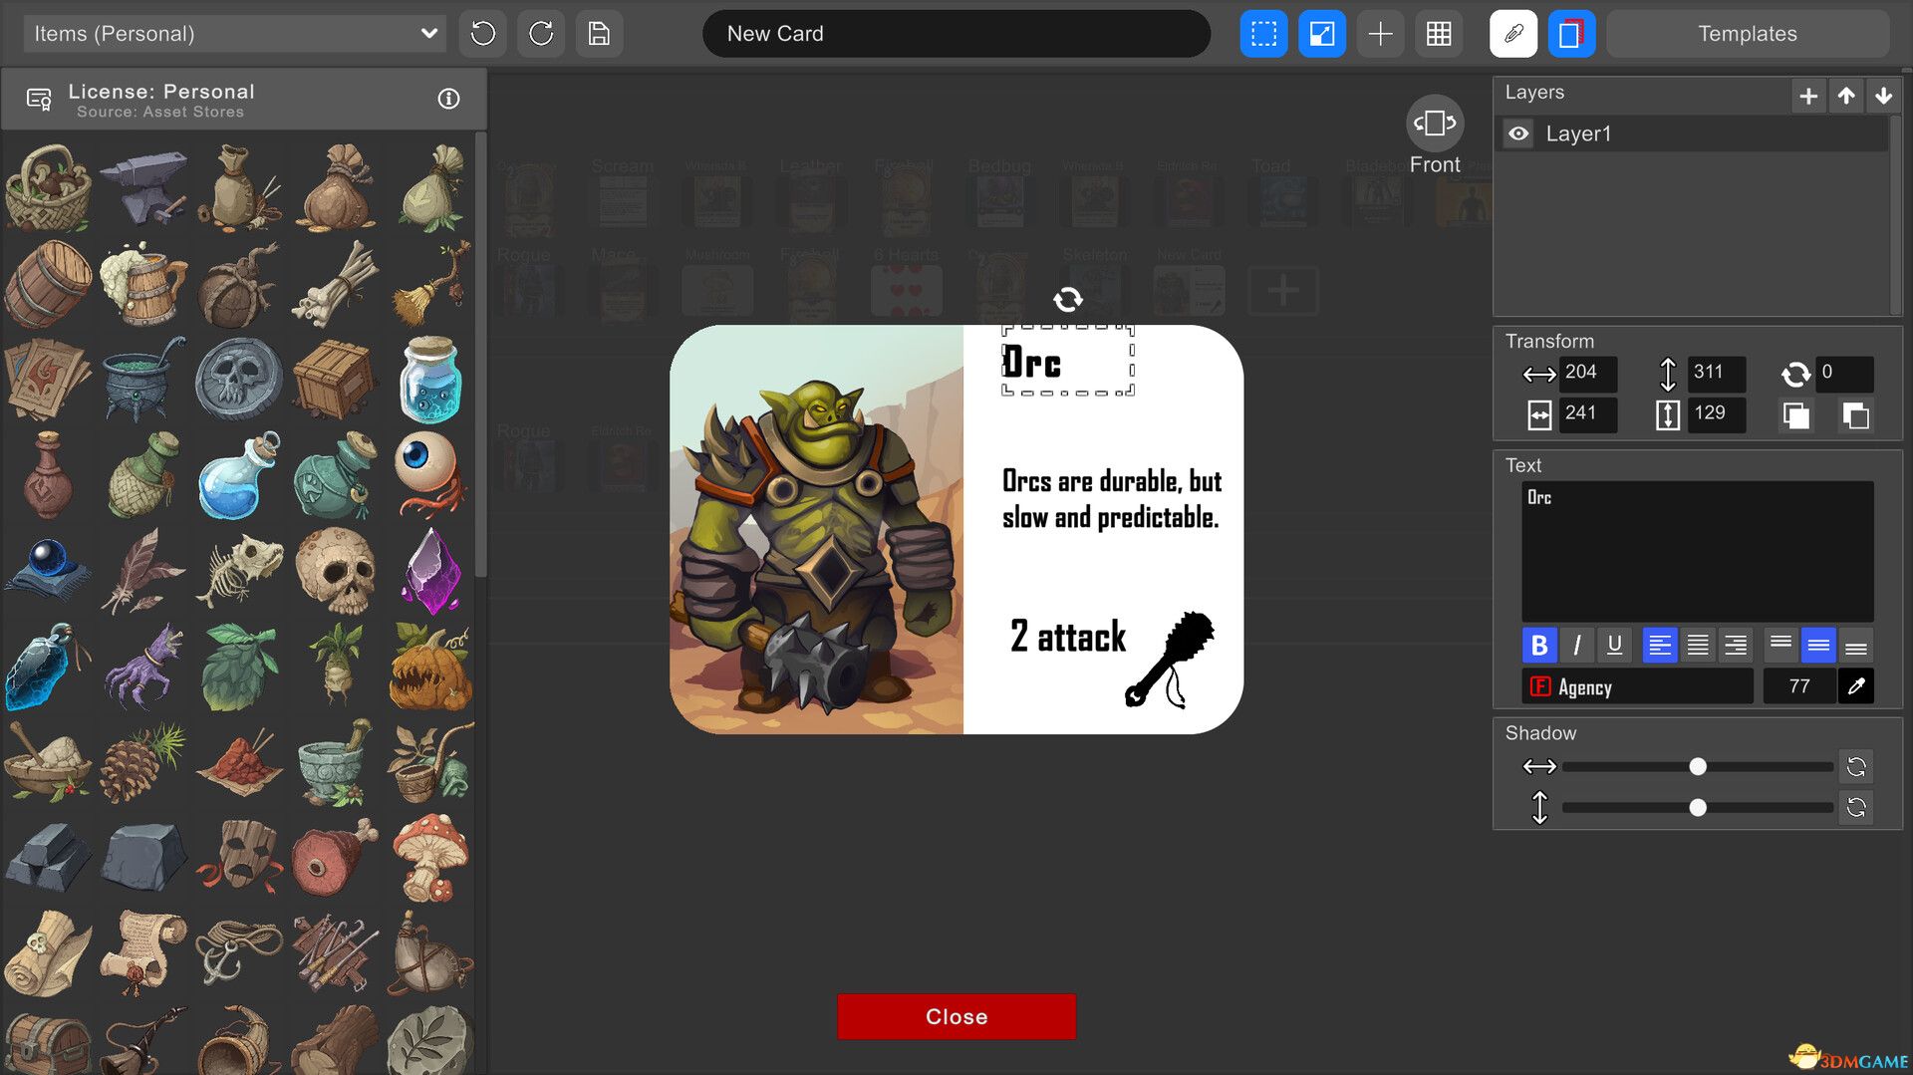Select the font color eyedropper icon
Image resolution: width=1913 pixels, height=1075 pixels.
(x=1855, y=685)
